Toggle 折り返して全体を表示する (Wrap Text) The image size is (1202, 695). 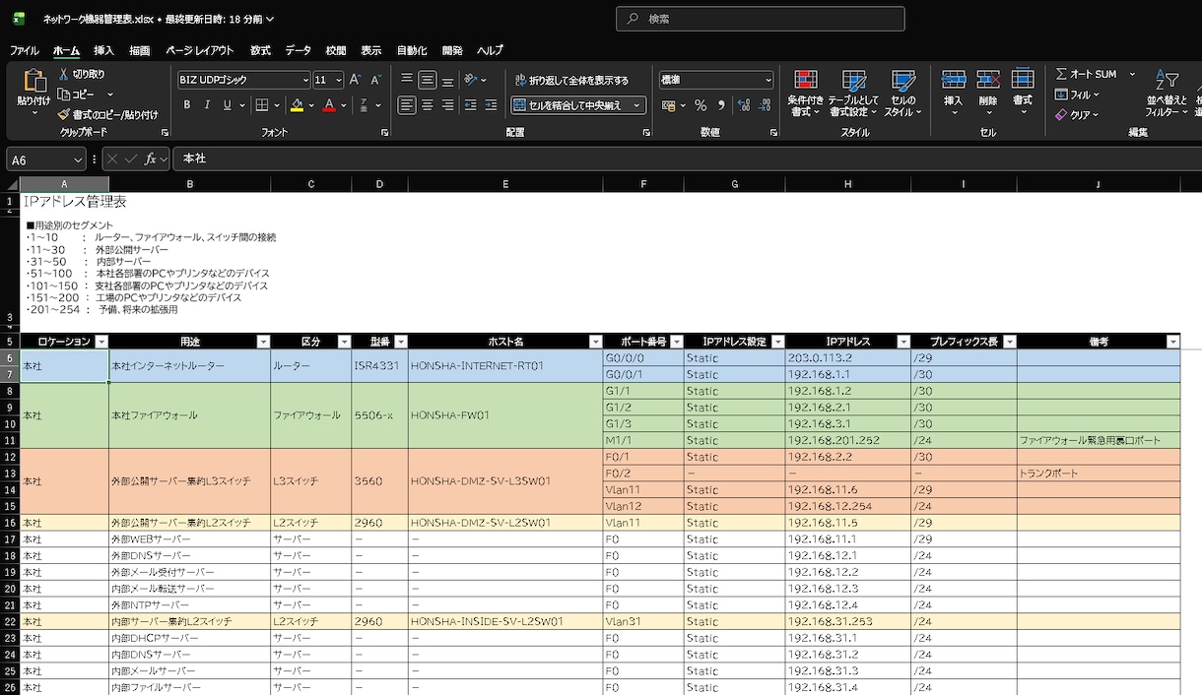coord(571,80)
